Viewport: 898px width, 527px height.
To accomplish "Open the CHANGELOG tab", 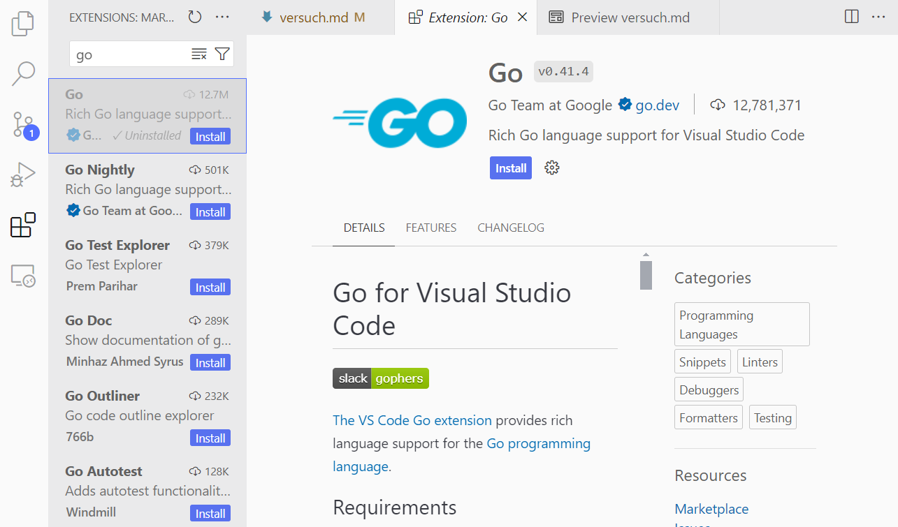I will [511, 228].
